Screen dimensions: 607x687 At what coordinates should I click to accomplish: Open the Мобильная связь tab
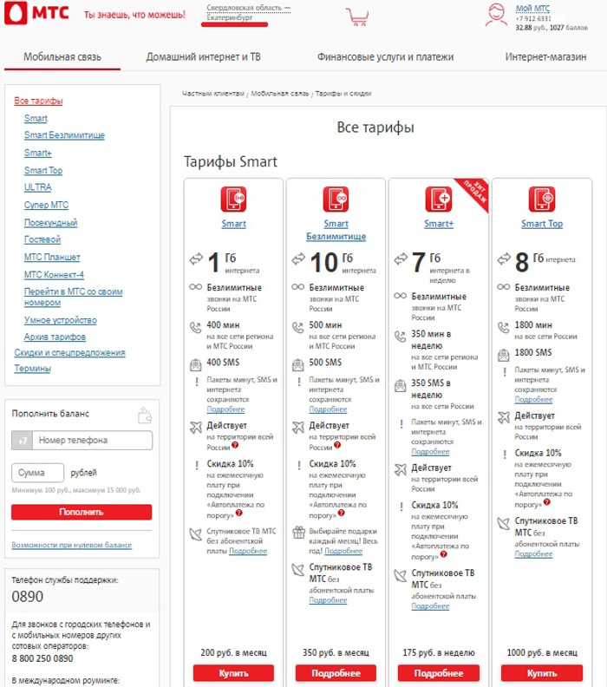click(x=62, y=57)
